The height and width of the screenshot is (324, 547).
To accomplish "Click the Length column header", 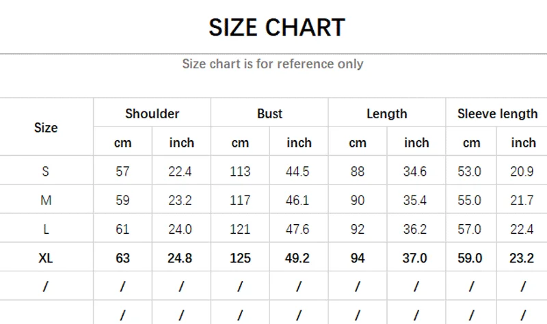I will tap(386, 114).
